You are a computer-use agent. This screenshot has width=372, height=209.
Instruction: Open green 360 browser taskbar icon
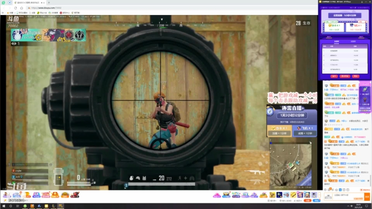coord(25,206)
